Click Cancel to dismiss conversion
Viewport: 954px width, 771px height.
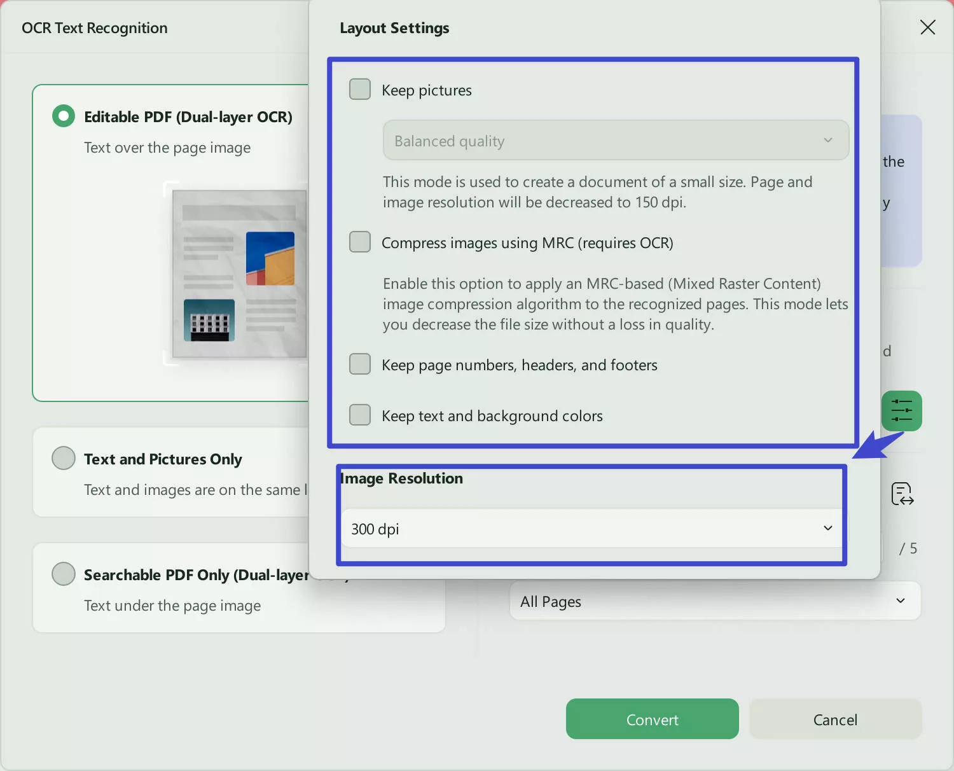(835, 719)
